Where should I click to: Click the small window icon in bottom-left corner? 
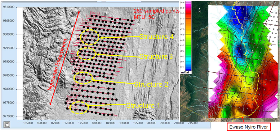pyautogui.click(x=6, y=125)
